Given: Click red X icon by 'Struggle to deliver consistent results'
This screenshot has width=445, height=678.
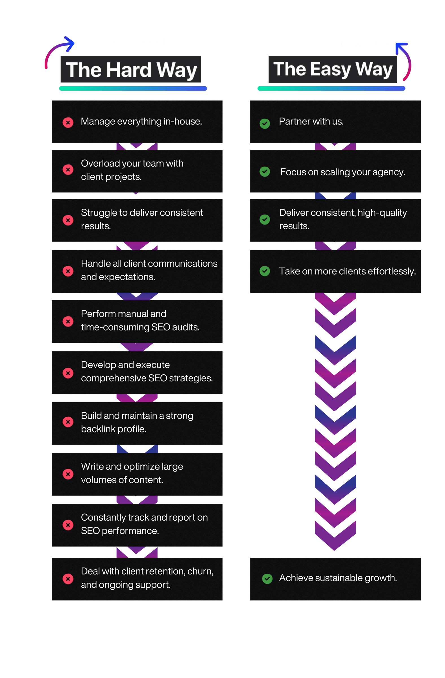Looking at the screenshot, I should [x=68, y=220].
